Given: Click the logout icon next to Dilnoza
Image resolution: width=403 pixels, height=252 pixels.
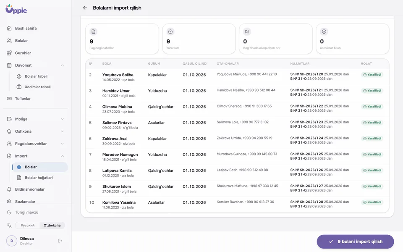Looking at the screenshot, I should click(x=60, y=241).
